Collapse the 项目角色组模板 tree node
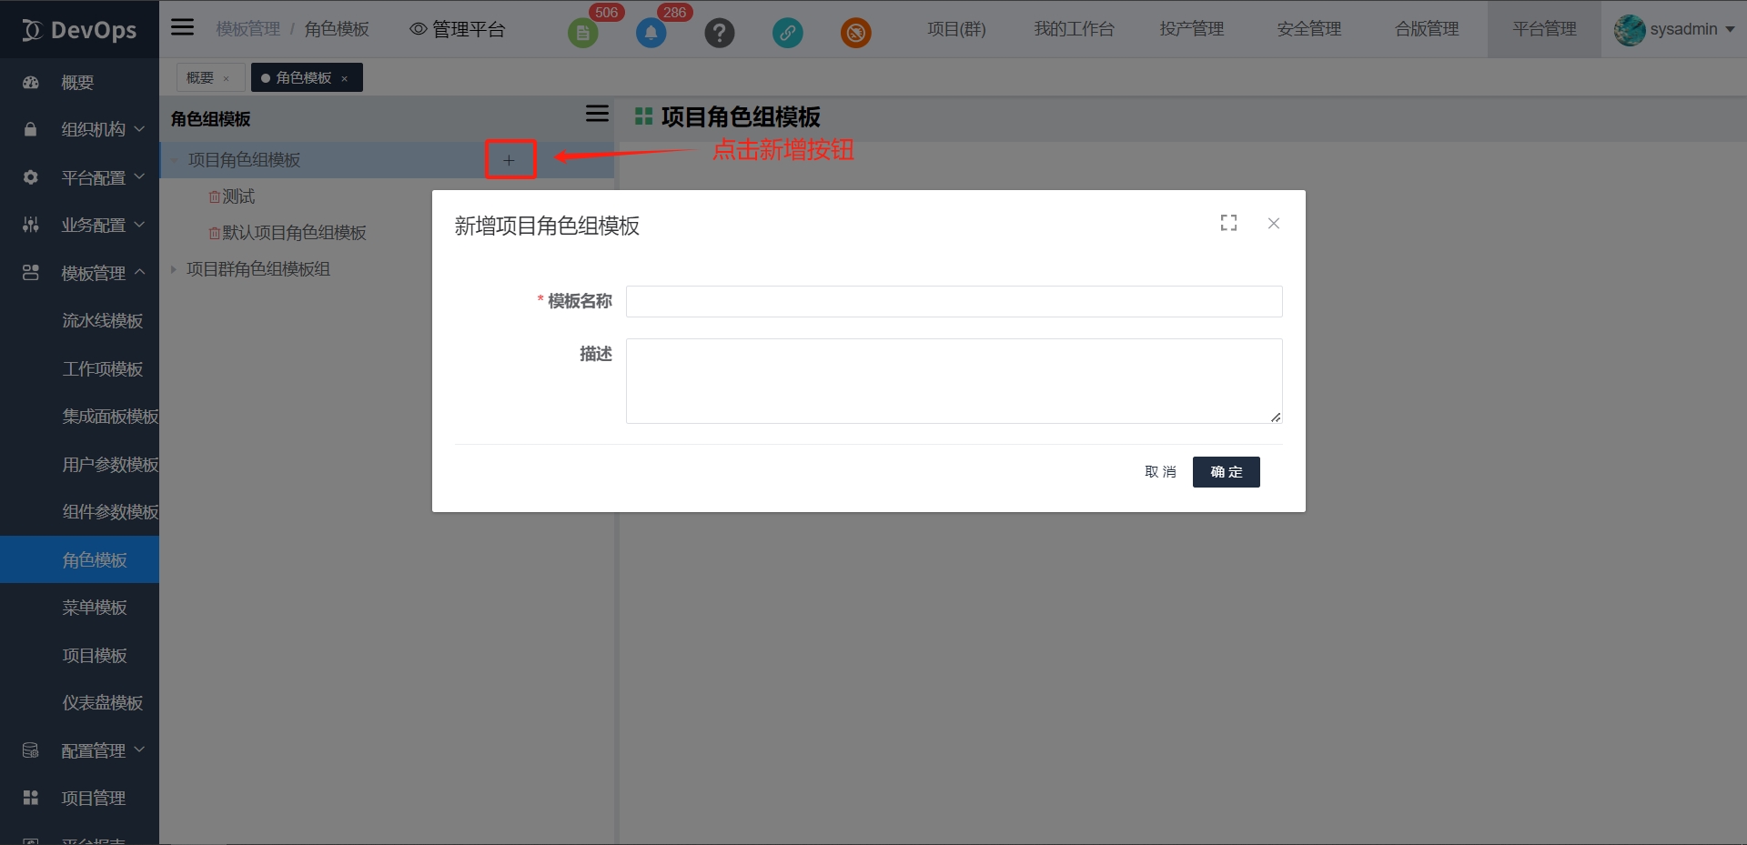 pos(174,160)
